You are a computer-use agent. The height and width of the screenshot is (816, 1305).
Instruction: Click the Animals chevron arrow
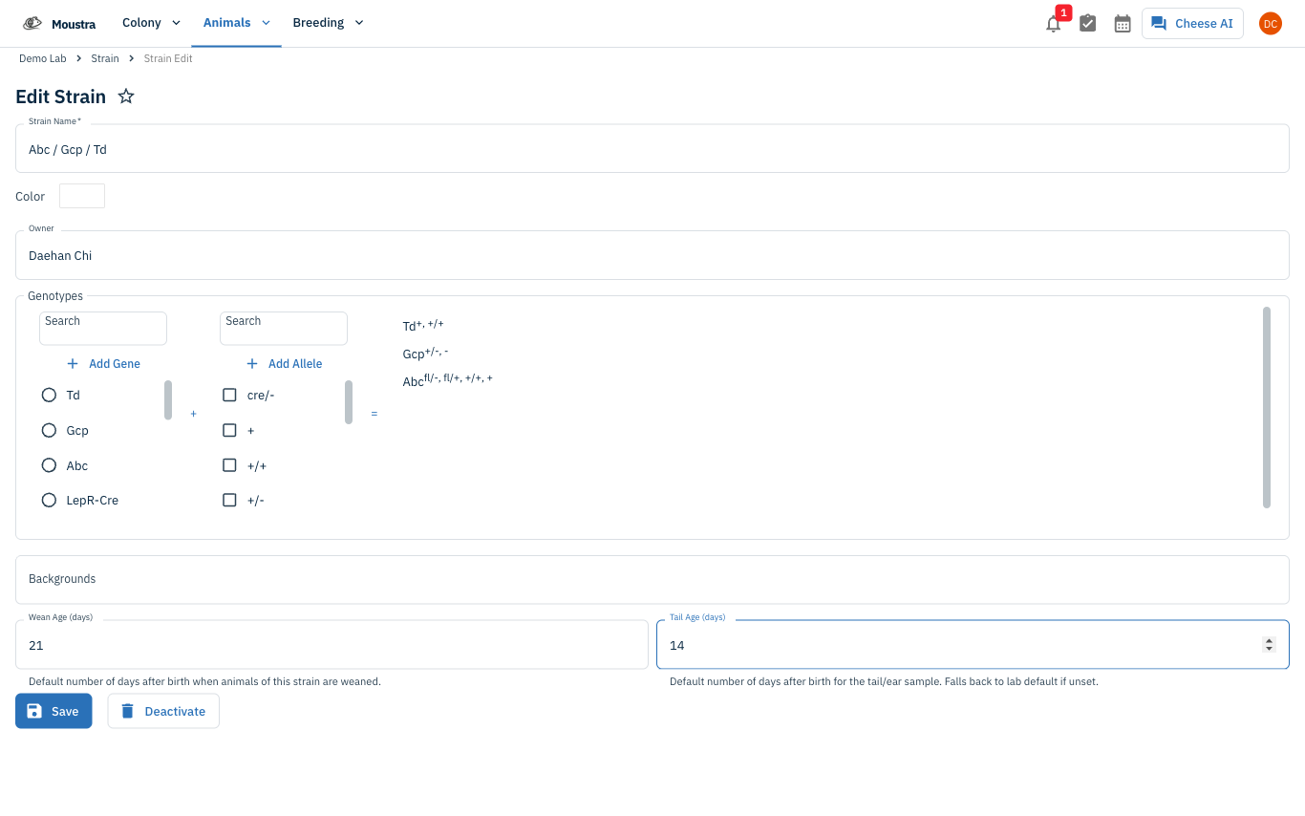(x=266, y=23)
